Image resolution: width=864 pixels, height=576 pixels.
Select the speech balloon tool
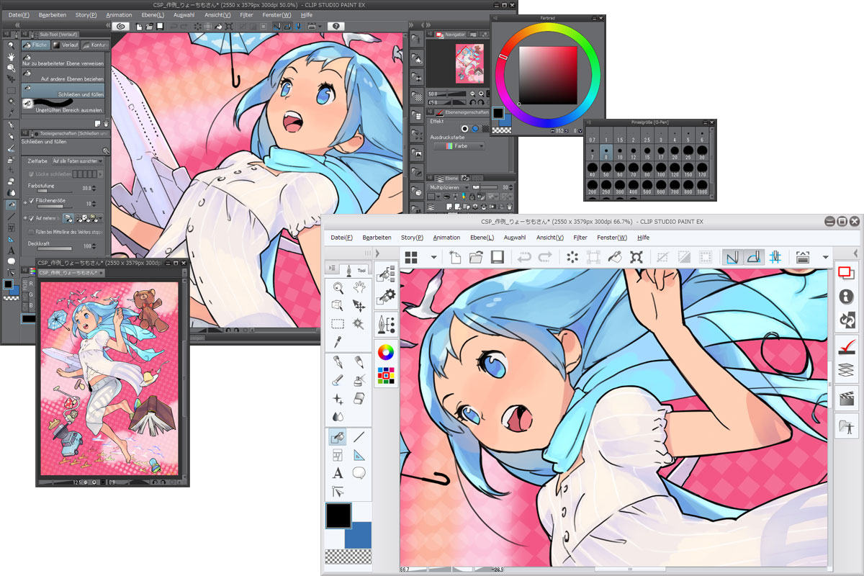(358, 473)
